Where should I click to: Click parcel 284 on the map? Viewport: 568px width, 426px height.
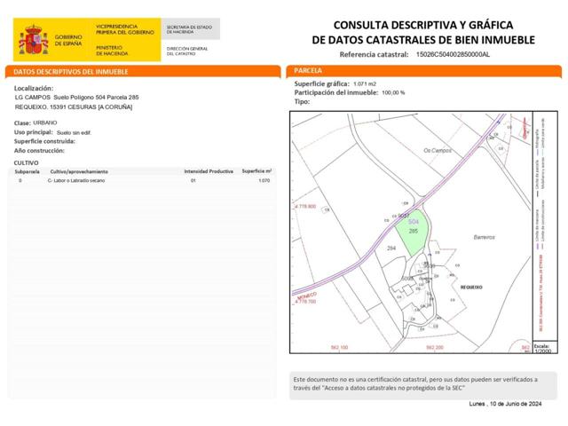point(391,249)
